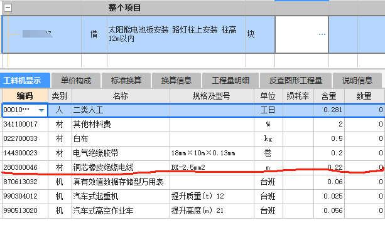Select the 真有效值数据存储型万用表 name cell

click(x=121, y=182)
